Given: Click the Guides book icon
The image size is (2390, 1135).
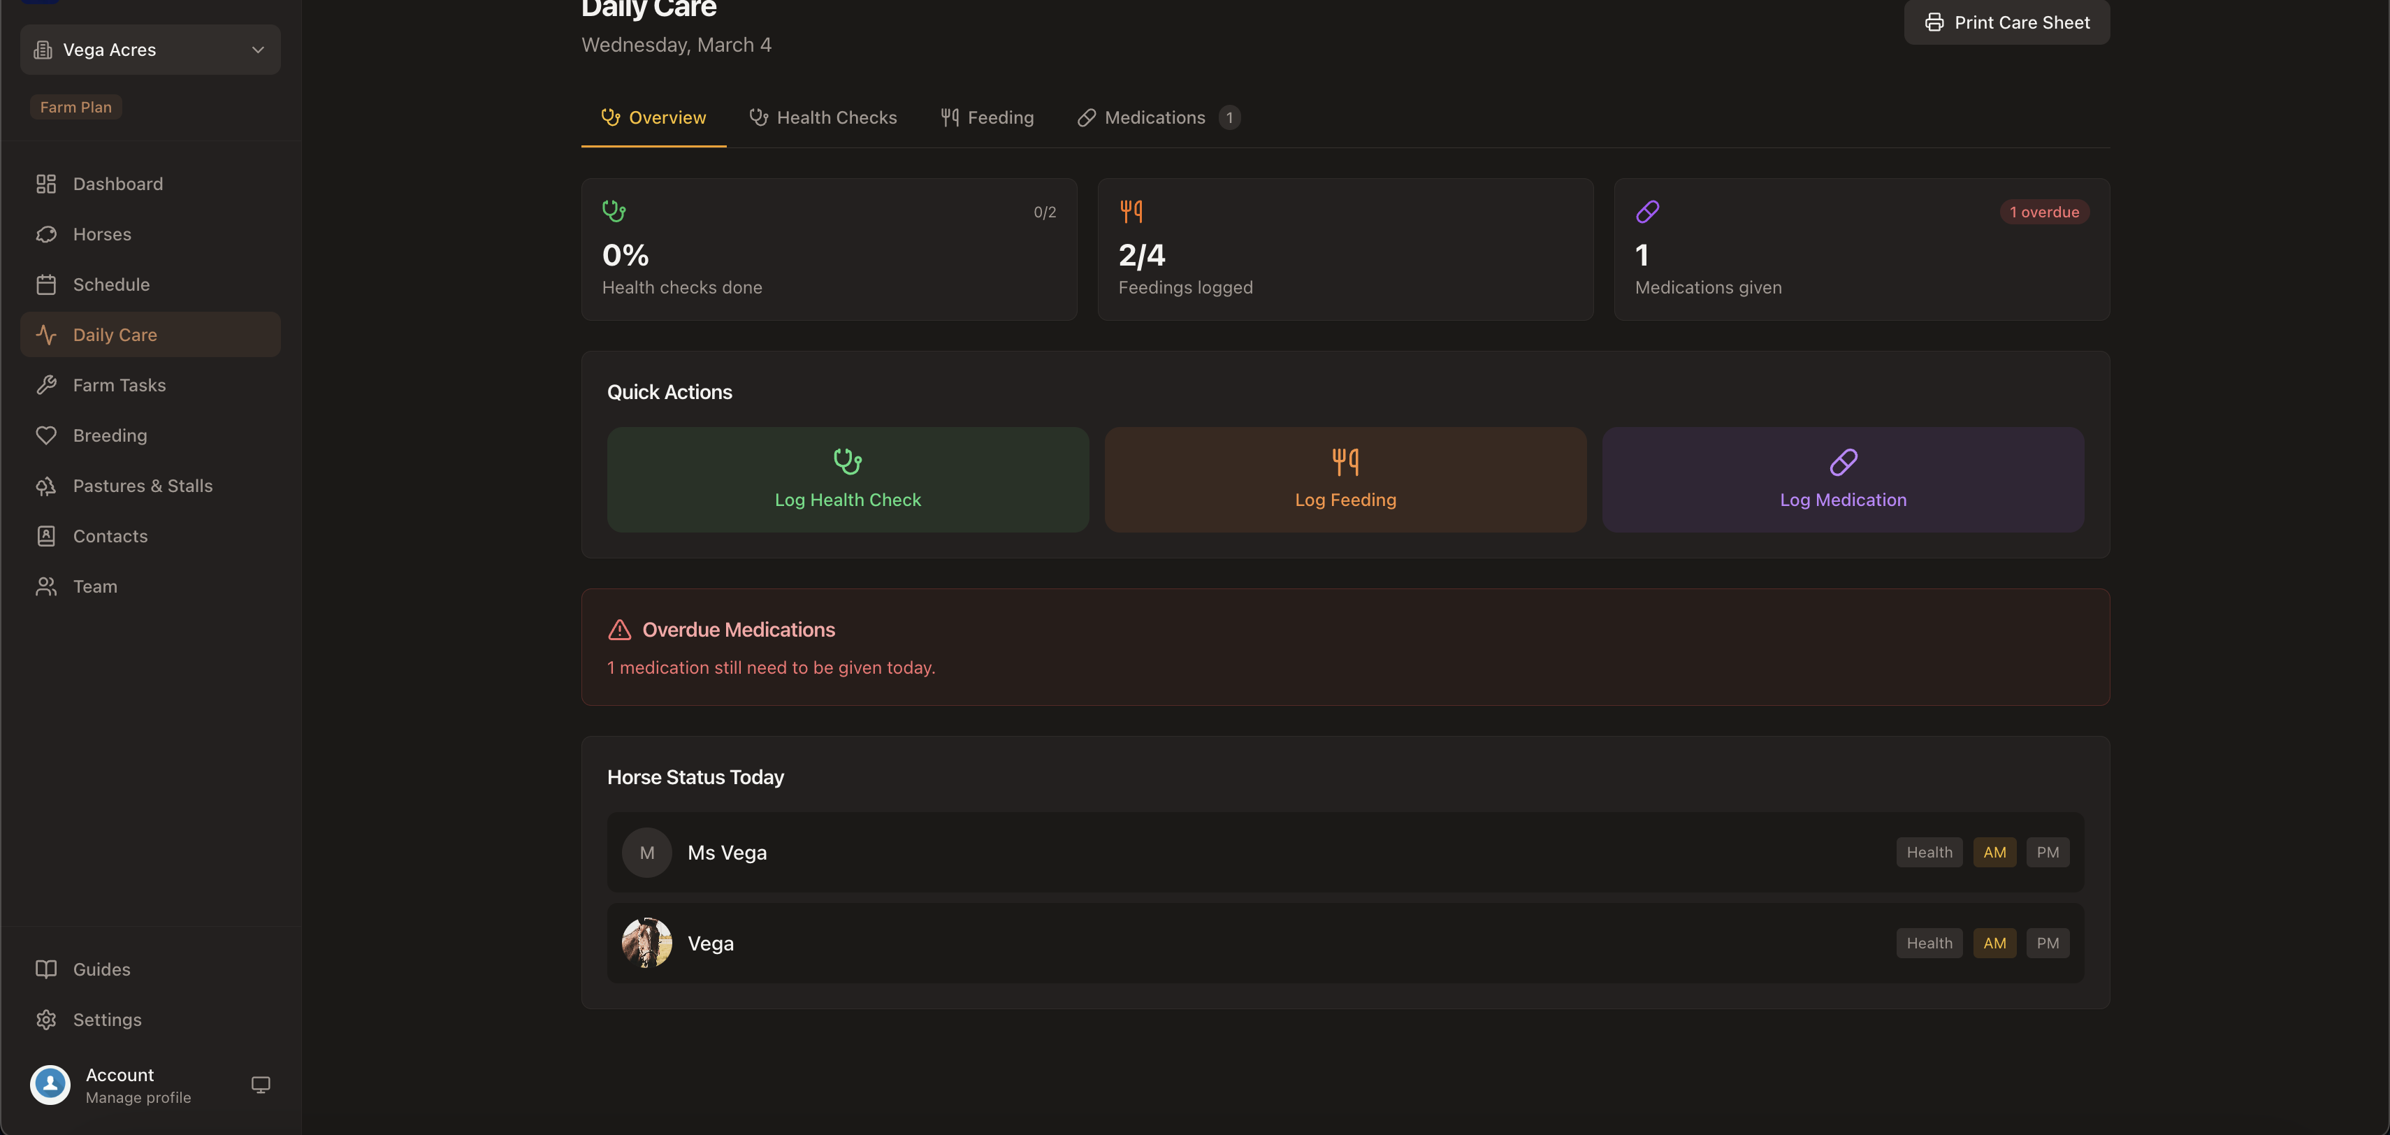Looking at the screenshot, I should (48, 968).
